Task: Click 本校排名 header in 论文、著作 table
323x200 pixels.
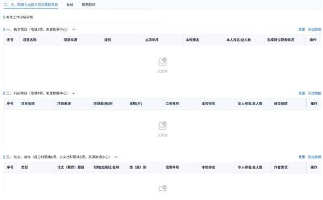Action: [x=209, y=167]
